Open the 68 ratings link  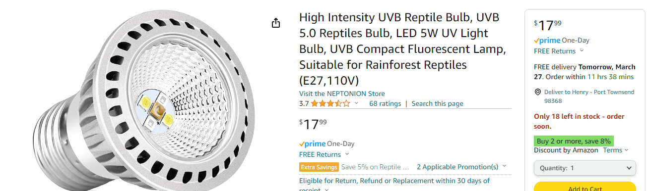coord(385,103)
